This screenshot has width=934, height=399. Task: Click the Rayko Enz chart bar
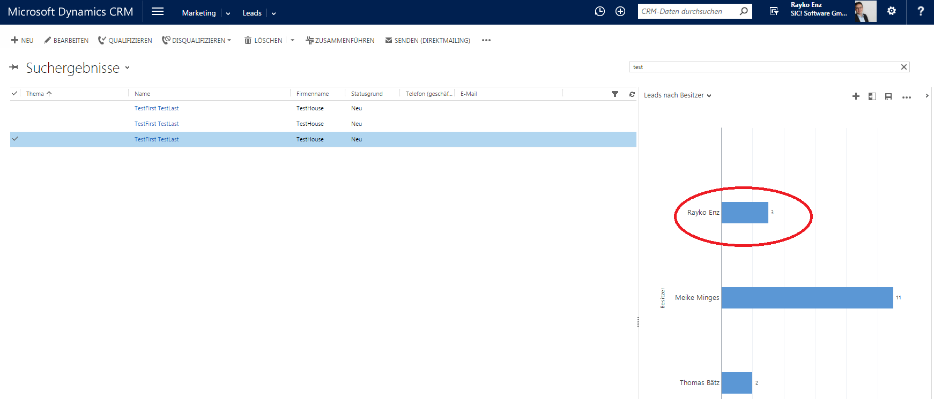click(x=745, y=213)
